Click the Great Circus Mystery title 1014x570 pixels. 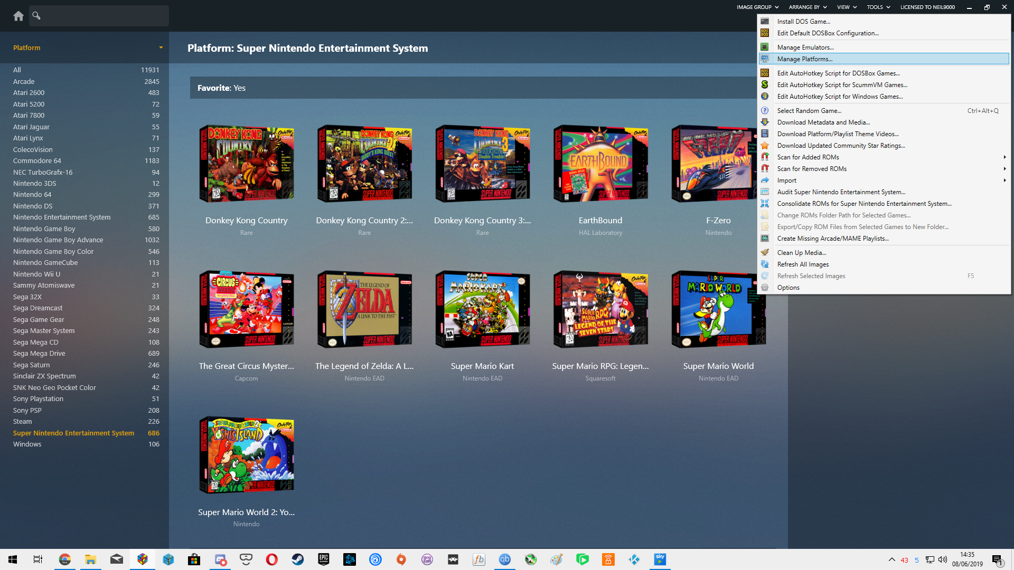click(x=247, y=366)
